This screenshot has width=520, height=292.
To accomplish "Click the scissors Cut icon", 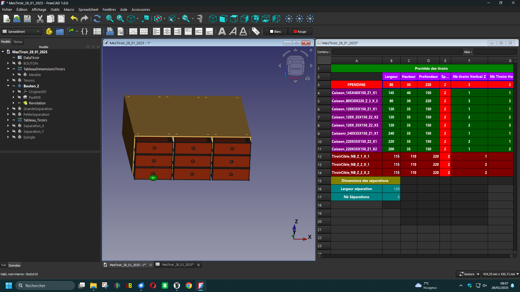I will (x=40, y=19).
